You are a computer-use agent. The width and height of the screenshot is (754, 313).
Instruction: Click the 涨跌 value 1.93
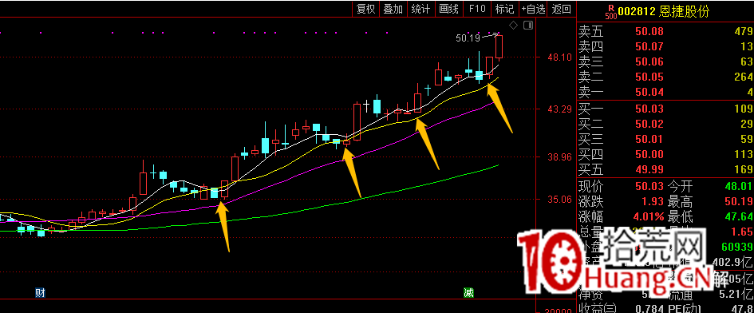(653, 201)
